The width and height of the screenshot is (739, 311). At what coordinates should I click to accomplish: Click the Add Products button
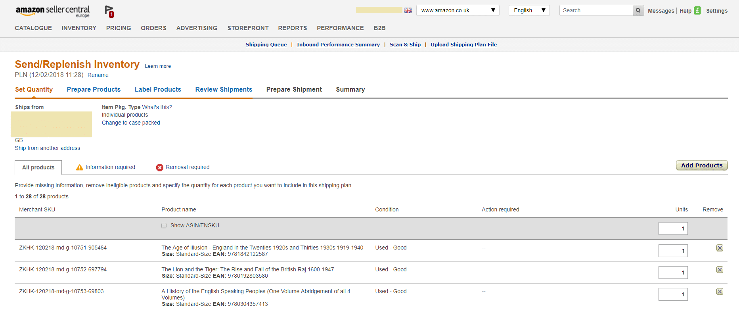(702, 165)
